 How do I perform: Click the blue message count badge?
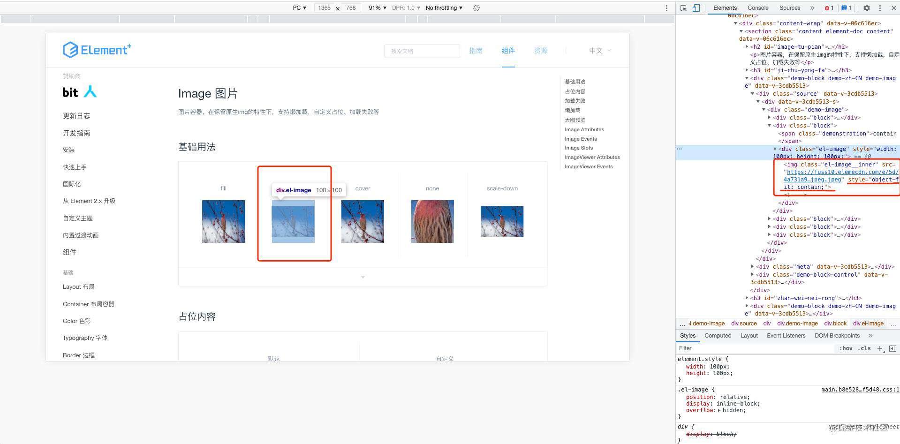tap(846, 8)
